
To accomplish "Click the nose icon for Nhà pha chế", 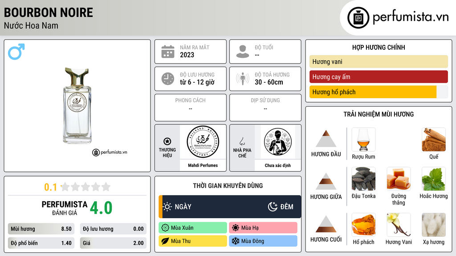I will 242,141.
